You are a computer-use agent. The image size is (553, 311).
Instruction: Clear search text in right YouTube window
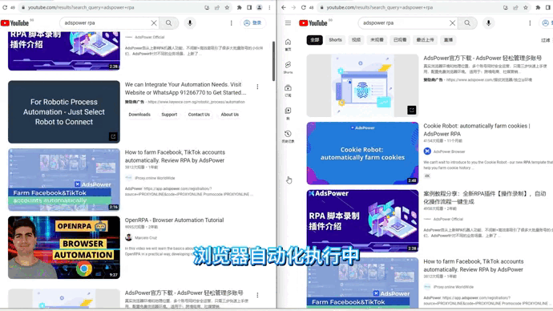(452, 23)
